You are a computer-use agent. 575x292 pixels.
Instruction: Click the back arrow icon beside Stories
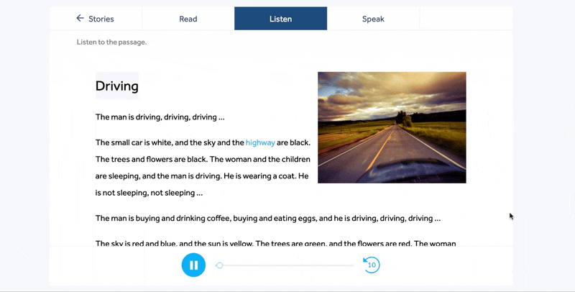click(x=80, y=19)
